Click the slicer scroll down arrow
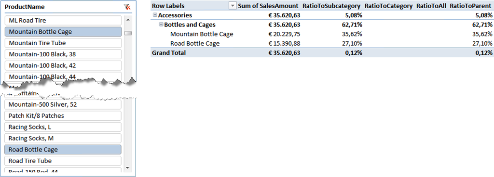 (x=127, y=168)
